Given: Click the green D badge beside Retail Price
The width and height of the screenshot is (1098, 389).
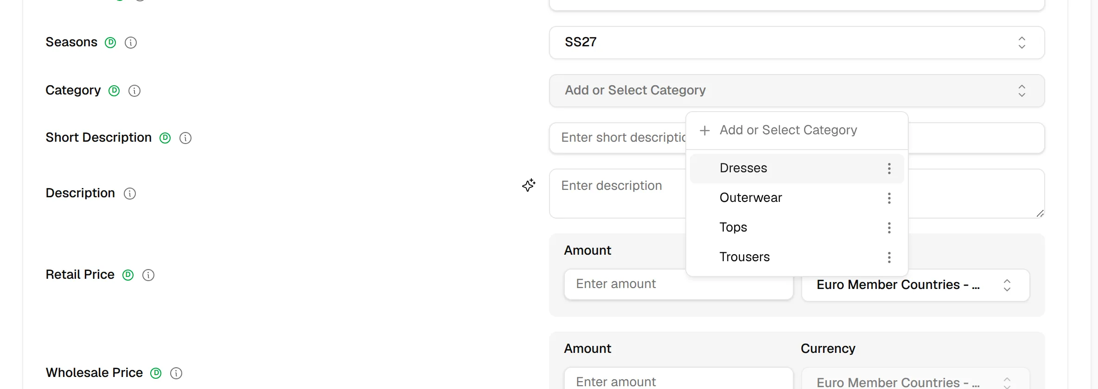Looking at the screenshot, I should (128, 275).
